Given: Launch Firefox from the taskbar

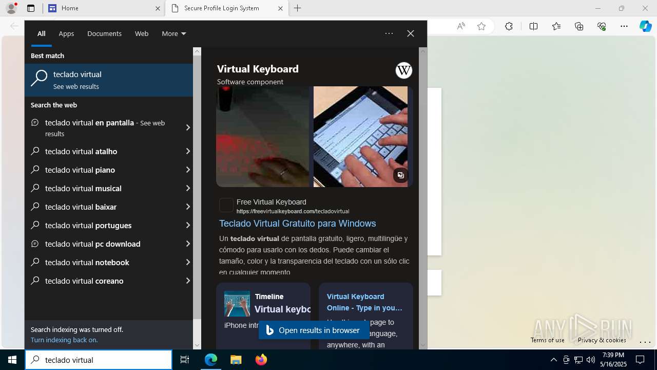Looking at the screenshot, I should pyautogui.click(x=261, y=360).
